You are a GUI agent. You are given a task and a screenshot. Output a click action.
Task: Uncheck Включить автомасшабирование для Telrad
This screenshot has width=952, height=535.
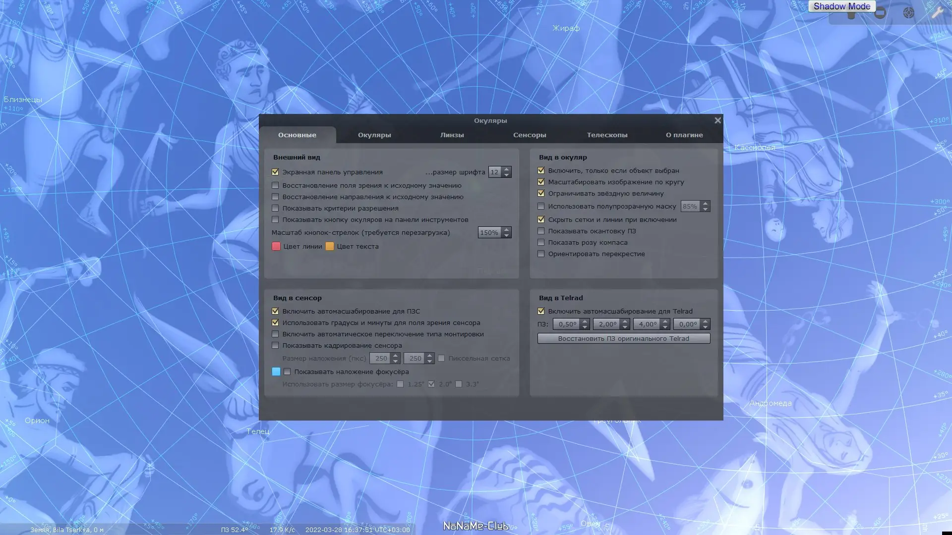[541, 311]
